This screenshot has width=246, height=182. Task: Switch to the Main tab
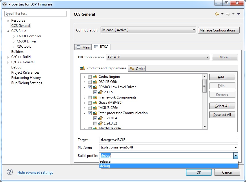(83, 47)
